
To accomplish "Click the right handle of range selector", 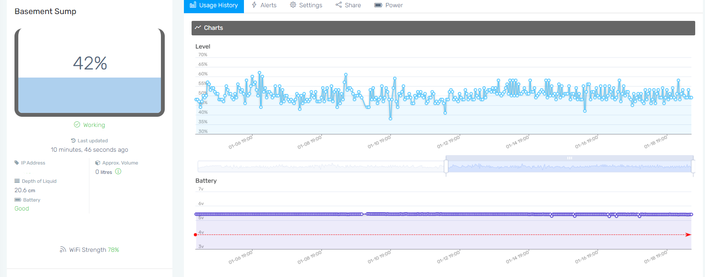I will 693,166.
